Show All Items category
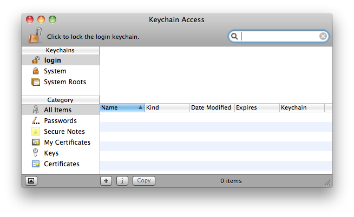This screenshot has width=354, height=217. [x=57, y=110]
